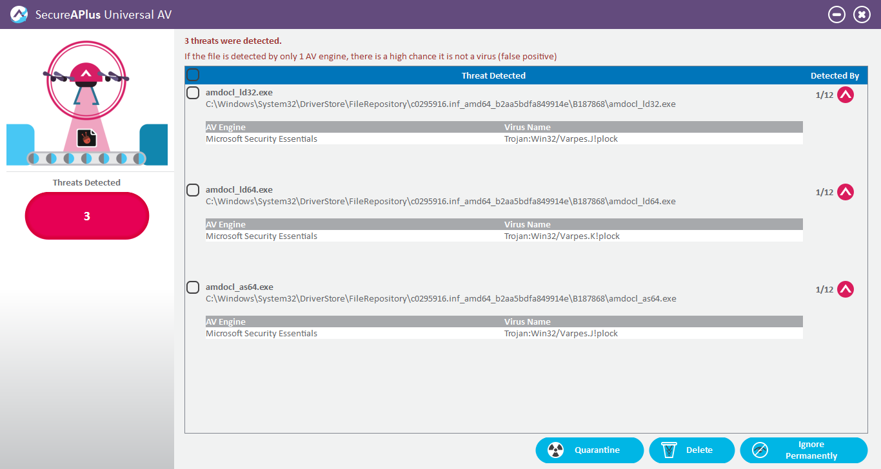Click the file path ending in amdocl_ld32.exe
Viewport: 881px width, 469px height.
coord(440,104)
